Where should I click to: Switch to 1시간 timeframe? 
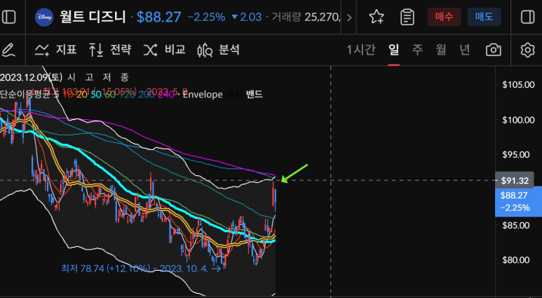[361, 50]
